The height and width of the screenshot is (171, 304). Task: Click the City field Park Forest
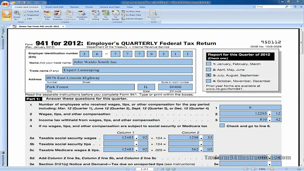click(90, 87)
